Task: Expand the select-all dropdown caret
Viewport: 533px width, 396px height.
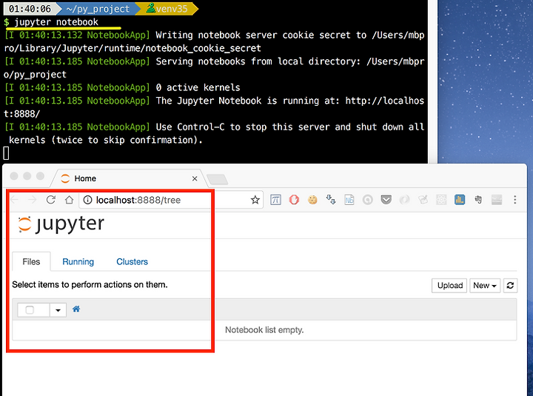Action: click(x=58, y=310)
